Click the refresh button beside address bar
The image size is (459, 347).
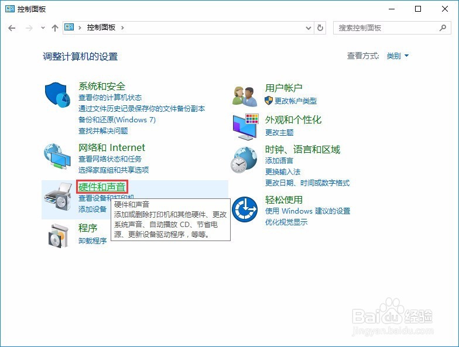pyautogui.click(x=320, y=28)
